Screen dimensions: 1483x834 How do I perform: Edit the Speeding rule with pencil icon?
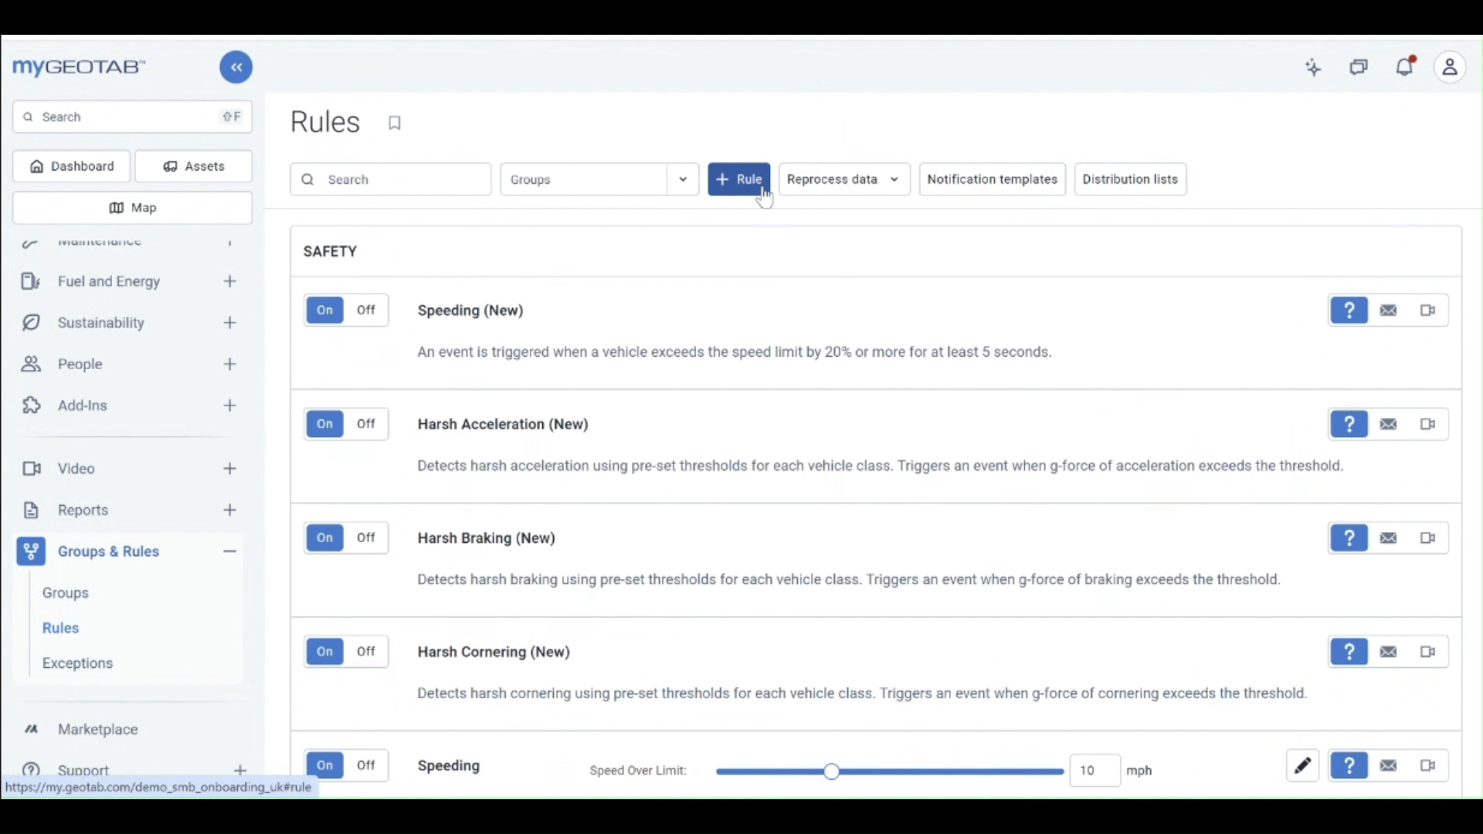pos(1304,767)
